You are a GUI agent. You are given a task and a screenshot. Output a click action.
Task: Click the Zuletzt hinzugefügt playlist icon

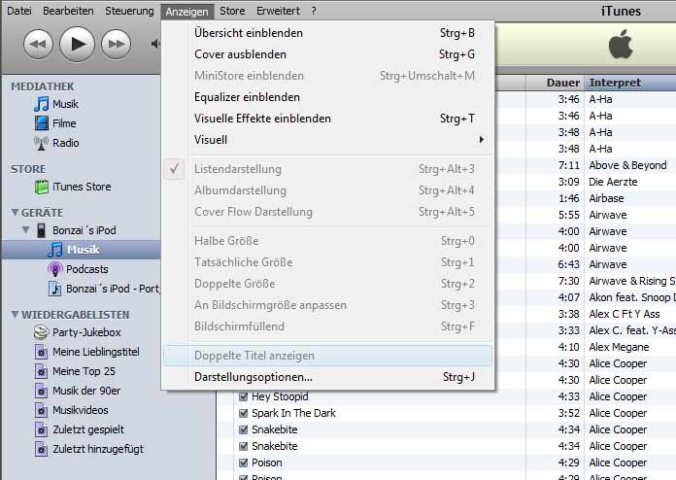click(x=42, y=449)
